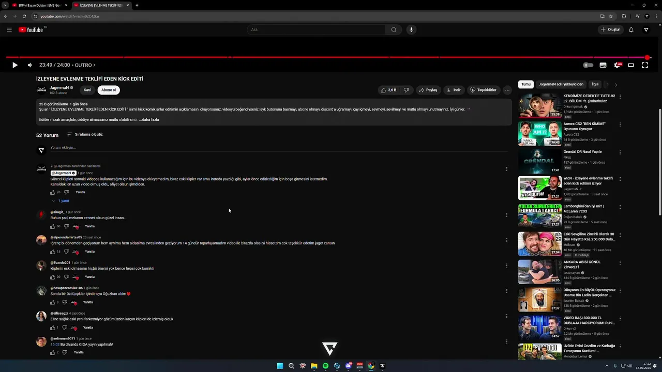This screenshot has width=662, height=372.
Task: Dislike the video with thumbs down
Action: 406,90
